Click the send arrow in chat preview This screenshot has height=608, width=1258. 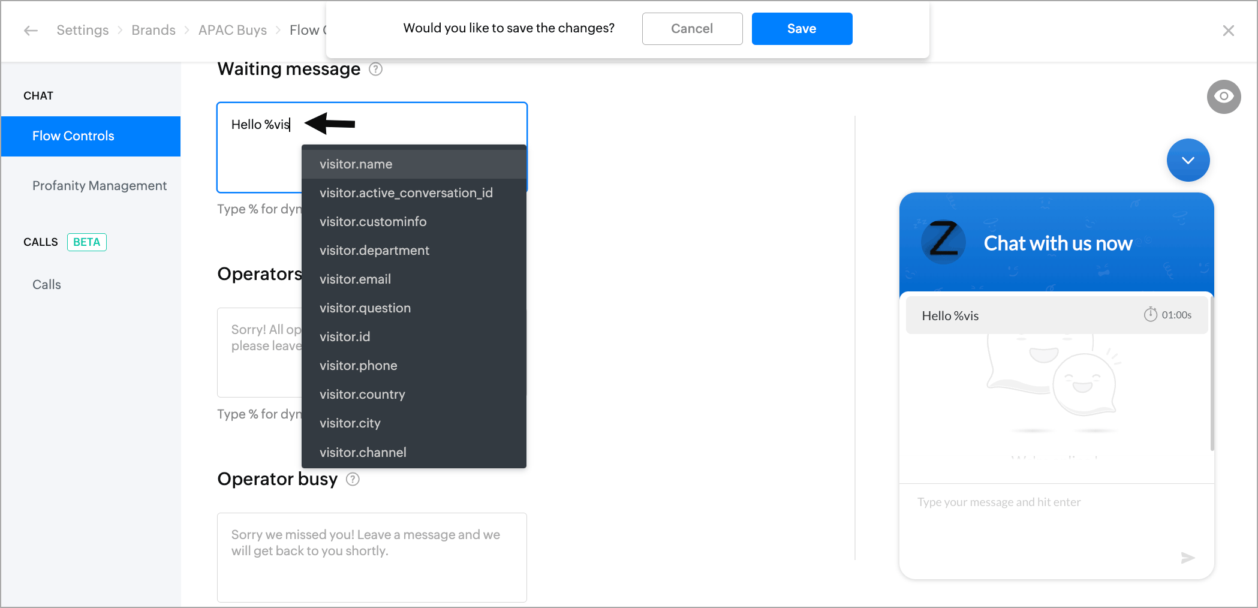click(1187, 558)
